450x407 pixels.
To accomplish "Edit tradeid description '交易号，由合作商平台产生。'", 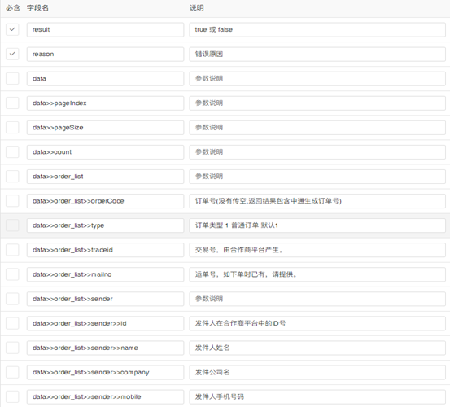I will click(317, 250).
